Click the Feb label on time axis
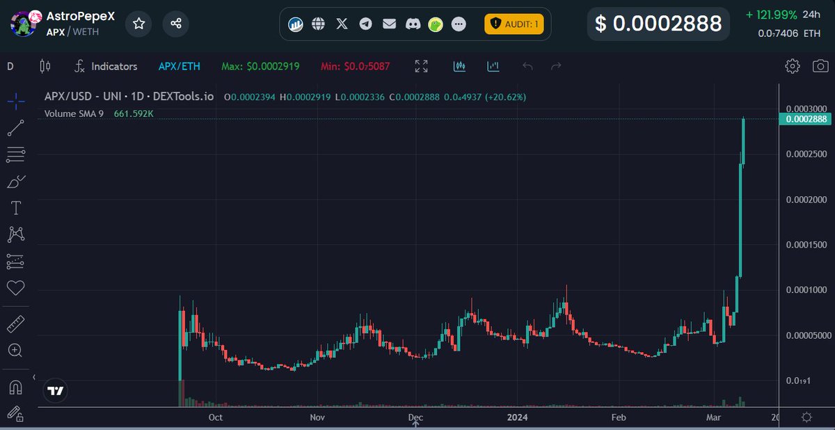This screenshot has width=835, height=430. point(619,417)
